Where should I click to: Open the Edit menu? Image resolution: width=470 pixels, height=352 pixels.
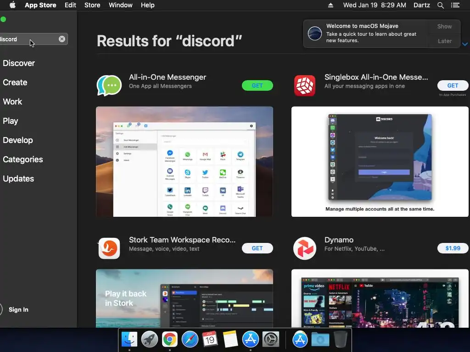[x=70, y=5]
